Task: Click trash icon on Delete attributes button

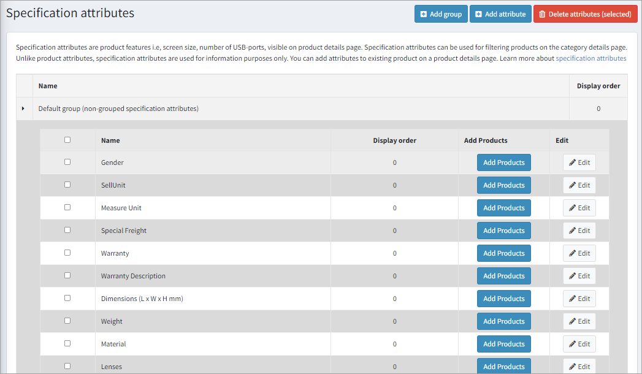Action: (542, 14)
